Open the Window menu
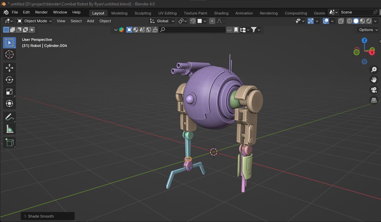Image resolution: width=381 pixels, height=222 pixels. 60,12
